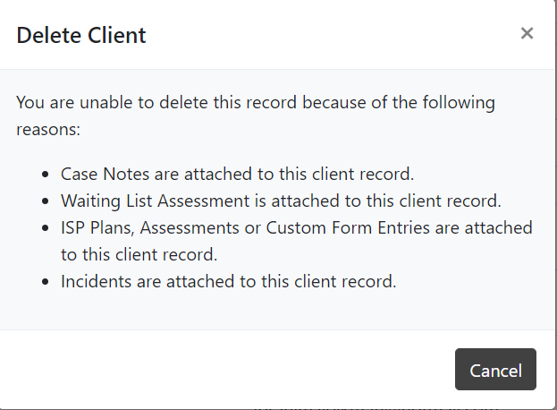Click the Delete Client dialog title
This screenshot has height=410, width=557.
coord(81,36)
